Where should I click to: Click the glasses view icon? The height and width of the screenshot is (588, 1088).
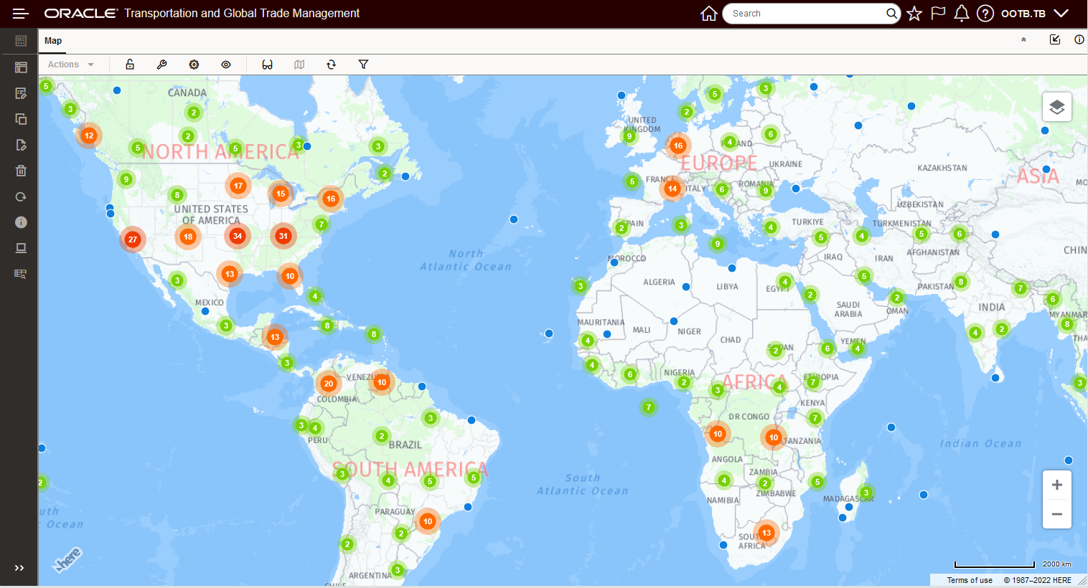click(267, 65)
